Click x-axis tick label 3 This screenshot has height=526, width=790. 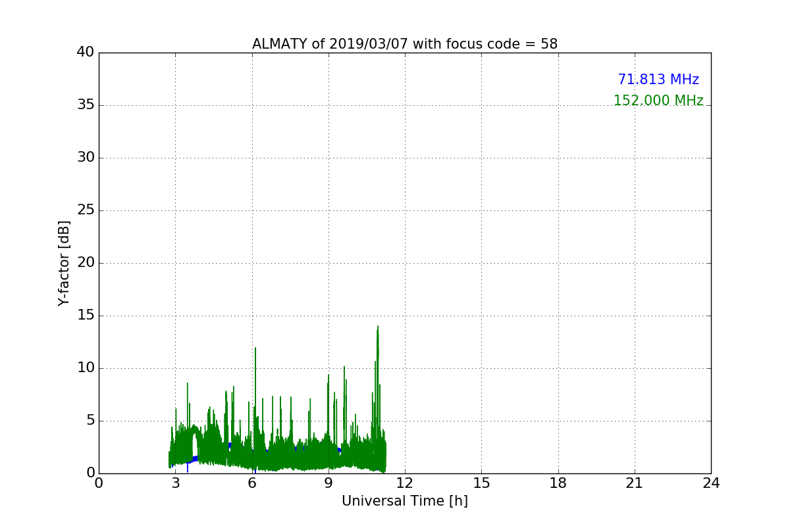pos(175,483)
